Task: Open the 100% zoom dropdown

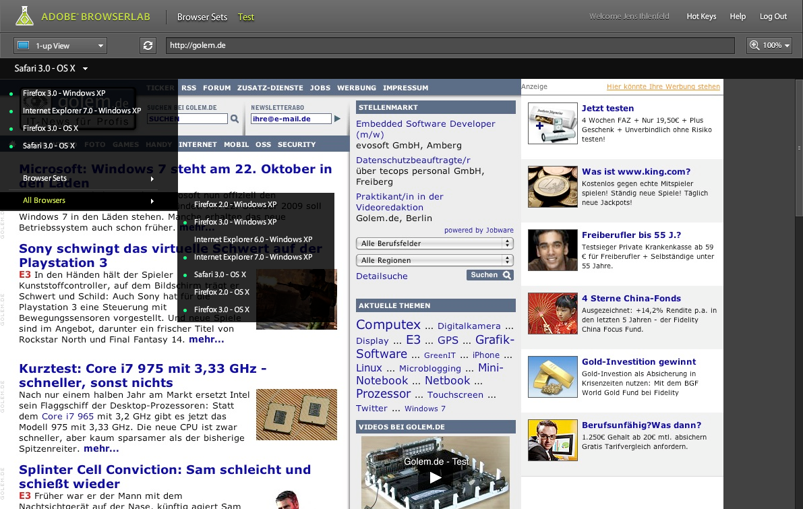Action: coord(769,45)
